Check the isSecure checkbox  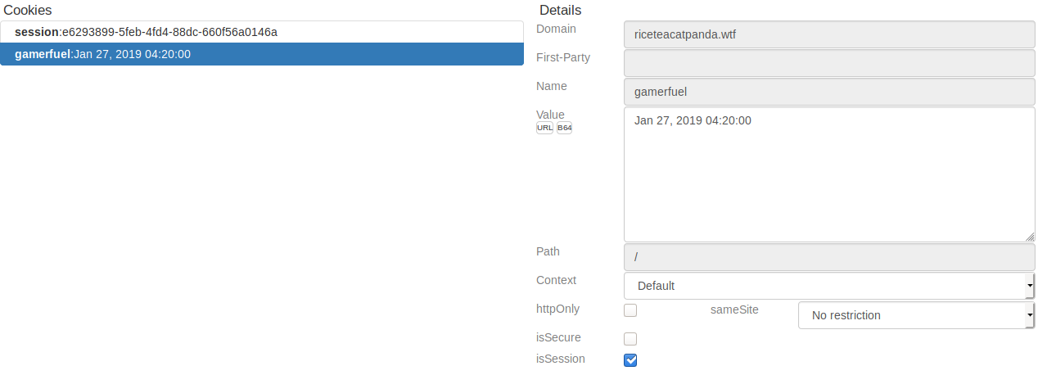pos(630,339)
